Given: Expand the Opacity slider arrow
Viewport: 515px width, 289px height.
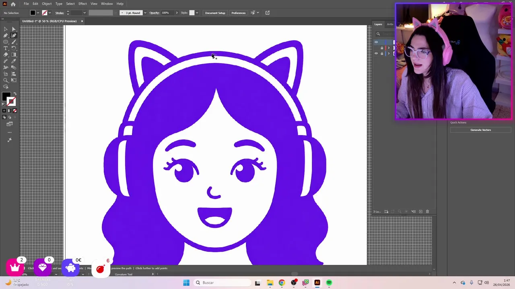Looking at the screenshot, I should (177, 13).
